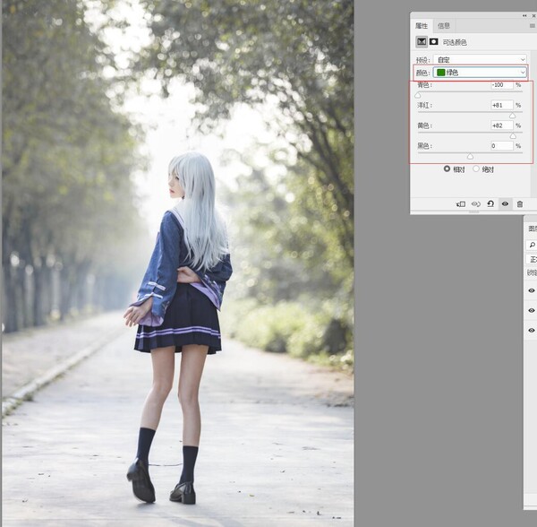
Task: Click the view previous state icon
Action: click(x=476, y=204)
